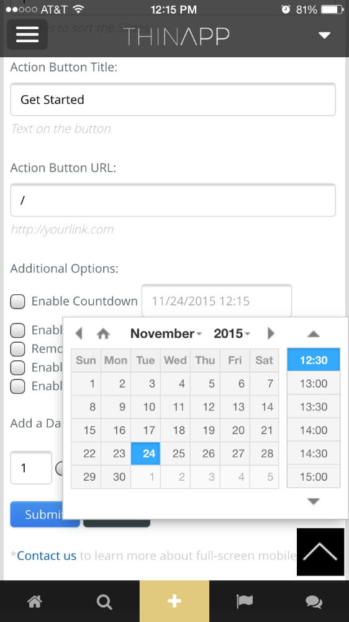Tap the plus add button

click(x=175, y=601)
